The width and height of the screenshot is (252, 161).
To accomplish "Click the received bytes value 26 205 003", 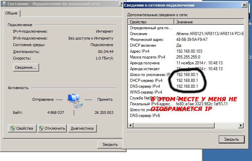I will (x=104, y=112).
